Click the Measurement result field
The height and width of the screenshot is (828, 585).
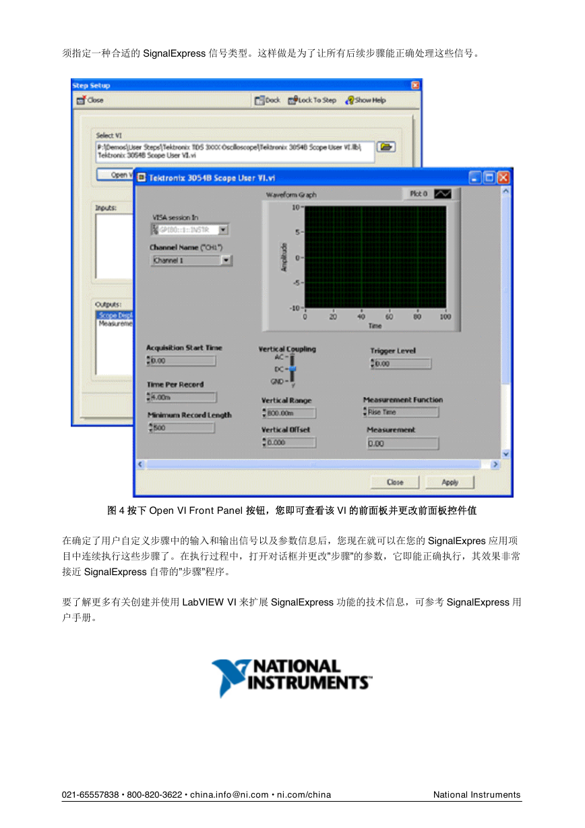(x=402, y=444)
